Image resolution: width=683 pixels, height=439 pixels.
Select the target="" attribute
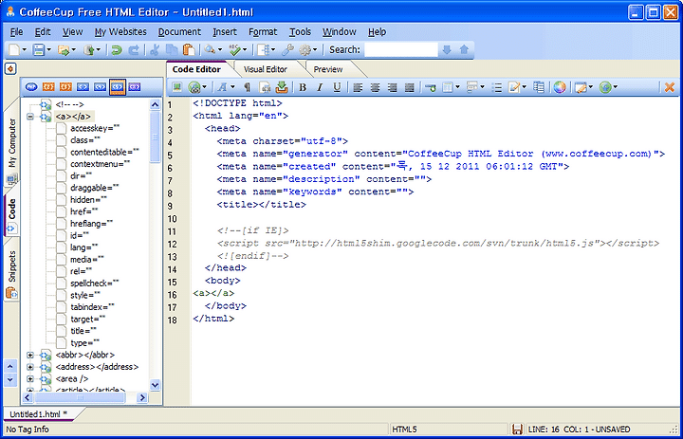click(87, 320)
